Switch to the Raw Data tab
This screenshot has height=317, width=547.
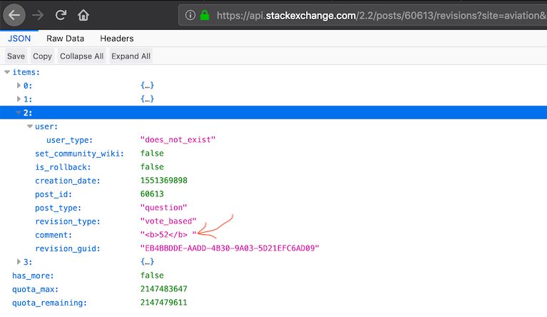point(65,39)
